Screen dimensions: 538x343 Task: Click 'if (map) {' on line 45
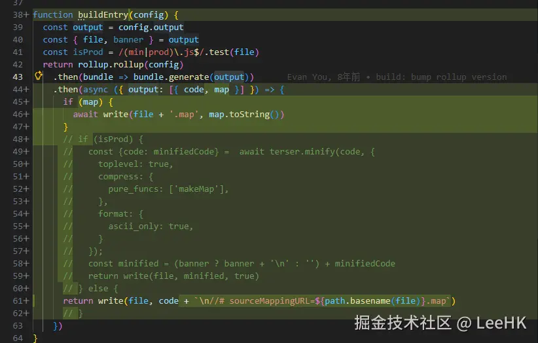click(x=88, y=102)
